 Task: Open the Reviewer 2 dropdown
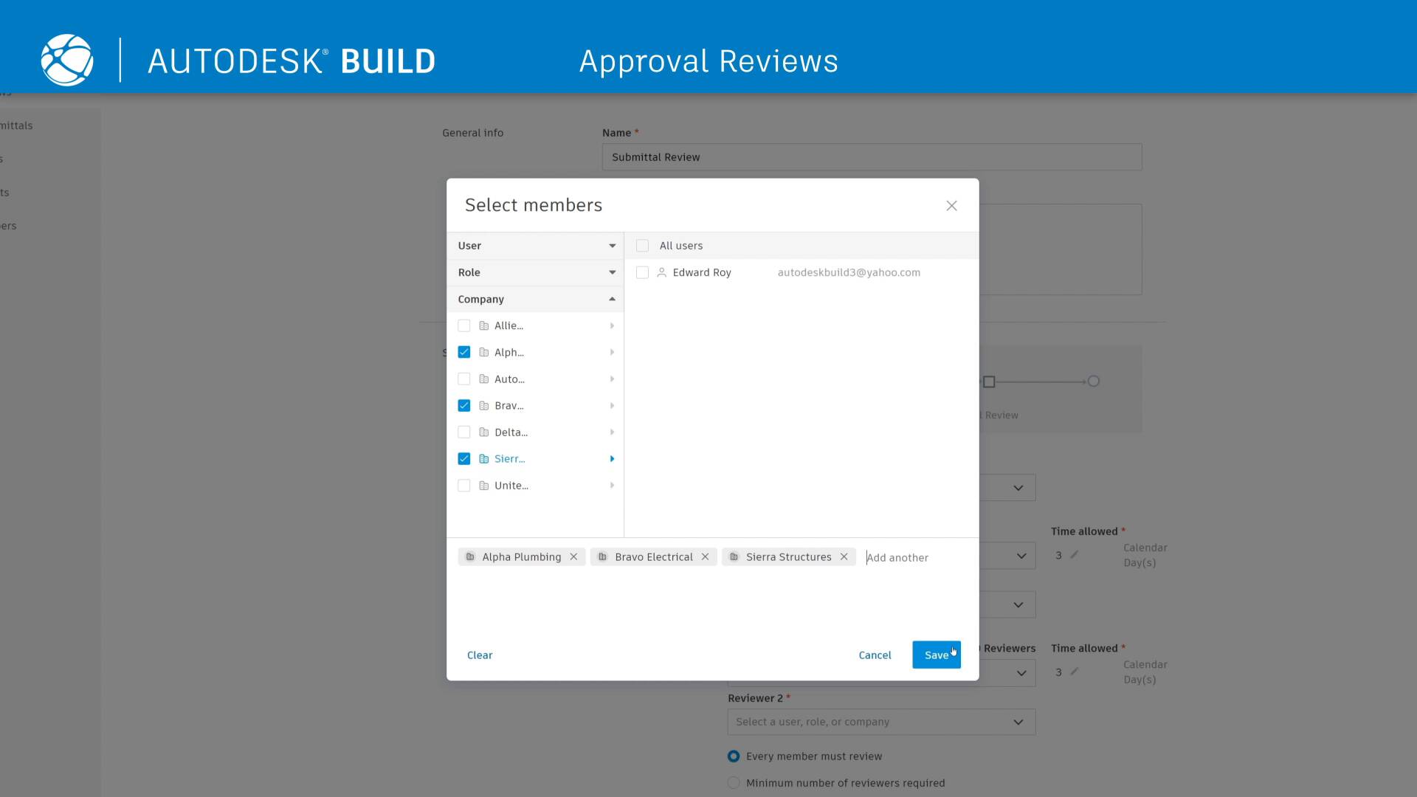click(x=881, y=722)
